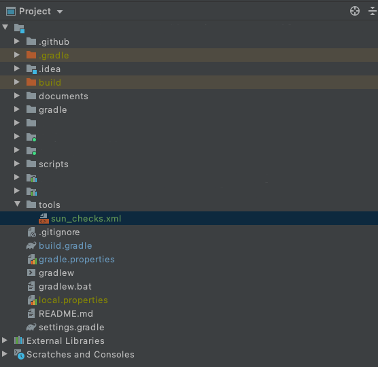Click the local.properties file icon
The width and height of the screenshot is (378, 367).
32,300
